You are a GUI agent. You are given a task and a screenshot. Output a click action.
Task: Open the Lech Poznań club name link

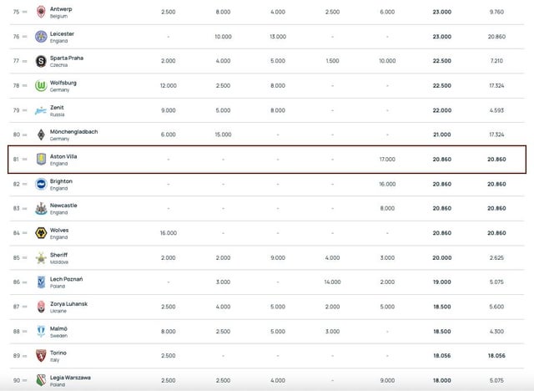pyautogui.click(x=66, y=278)
